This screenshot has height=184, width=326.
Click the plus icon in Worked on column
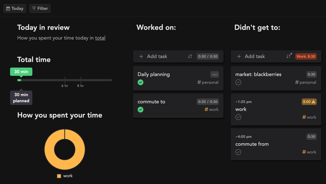[141, 56]
